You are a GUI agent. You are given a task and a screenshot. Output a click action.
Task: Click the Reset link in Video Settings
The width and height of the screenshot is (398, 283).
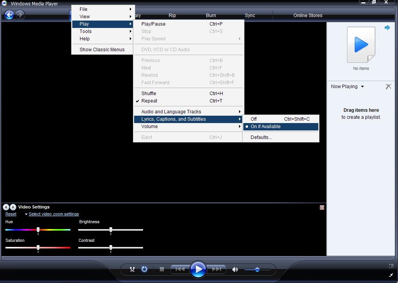[10, 214]
